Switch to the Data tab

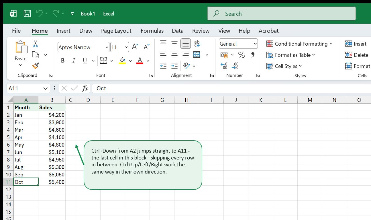point(178,31)
